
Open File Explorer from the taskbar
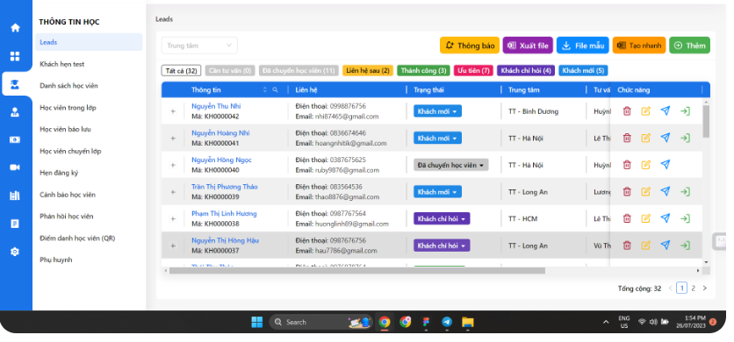(x=467, y=322)
